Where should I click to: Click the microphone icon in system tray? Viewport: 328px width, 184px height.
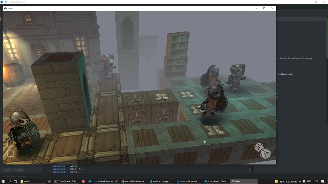coord(304,181)
